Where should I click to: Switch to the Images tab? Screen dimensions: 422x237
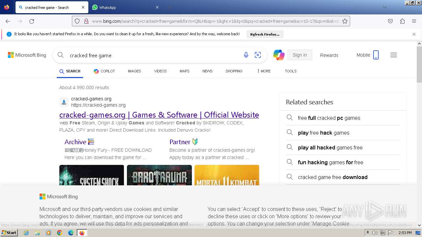[134, 71]
